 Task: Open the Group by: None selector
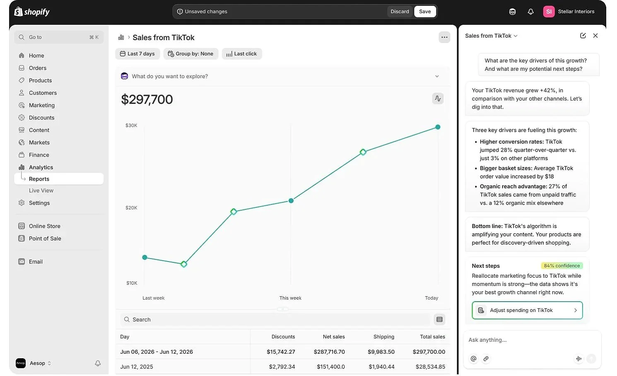191,54
